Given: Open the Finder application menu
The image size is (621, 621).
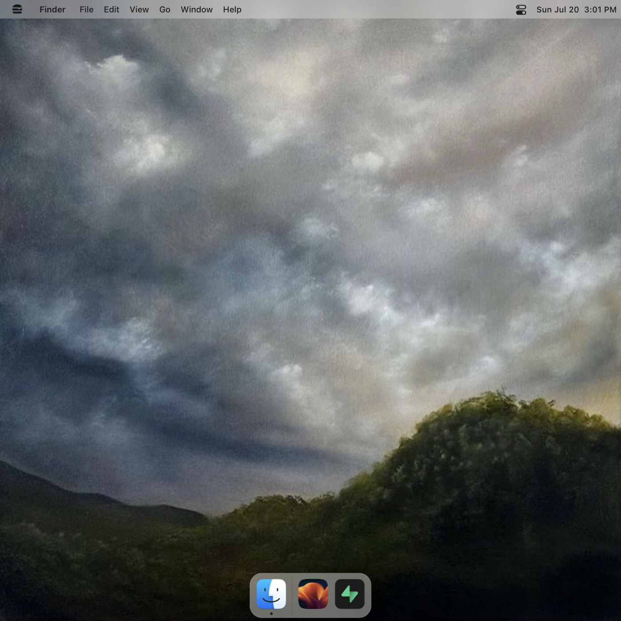Looking at the screenshot, I should pos(52,9).
